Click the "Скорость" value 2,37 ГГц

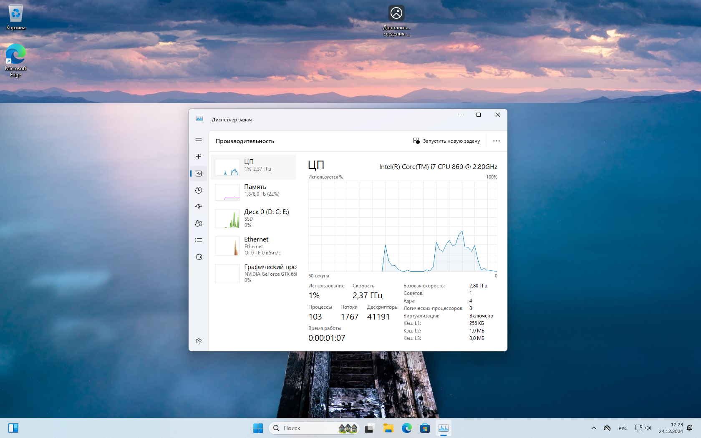tap(368, 296)
